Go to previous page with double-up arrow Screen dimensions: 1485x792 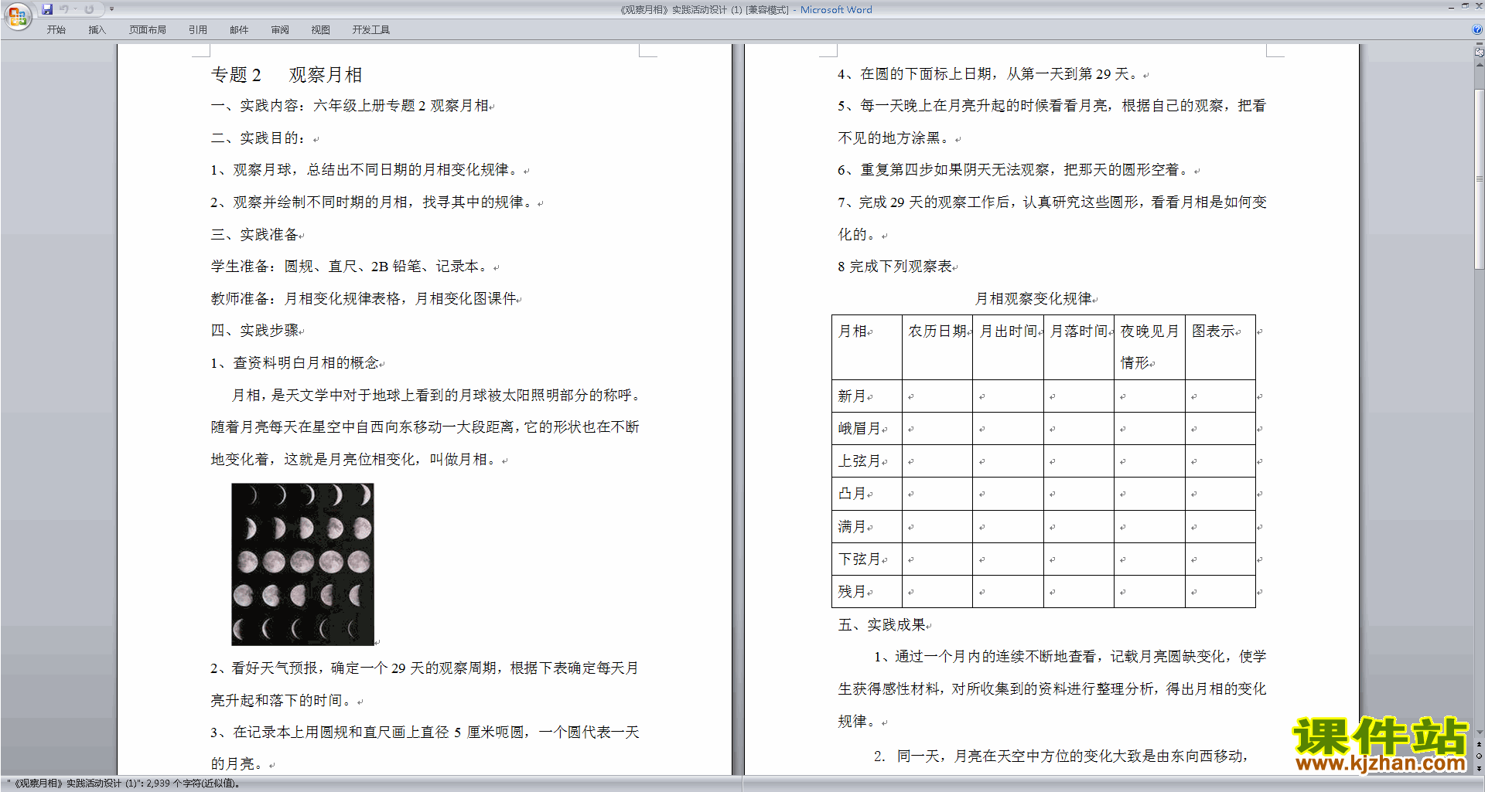click(x=1480, y=745)
